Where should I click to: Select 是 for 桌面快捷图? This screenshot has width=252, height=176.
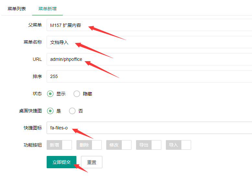[50, 111]
